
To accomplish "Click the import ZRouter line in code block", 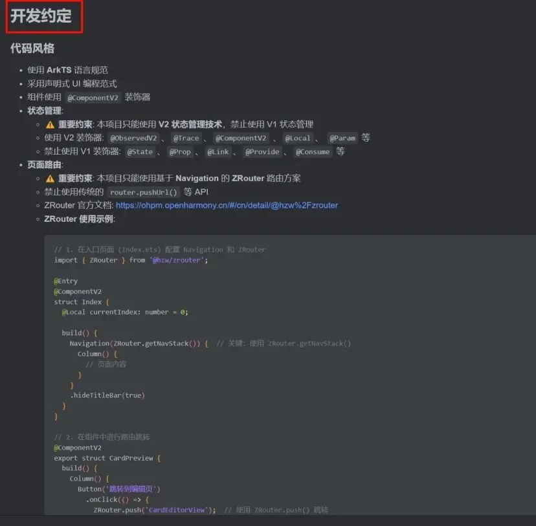I will tap(131, 260).
